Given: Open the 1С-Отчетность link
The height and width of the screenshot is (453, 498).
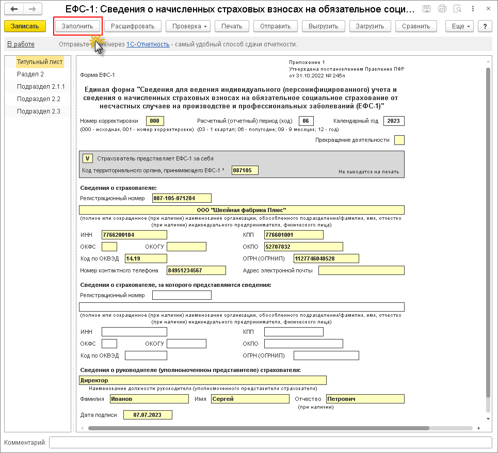Looking at the screenshot, I should [x=148, y=44].
